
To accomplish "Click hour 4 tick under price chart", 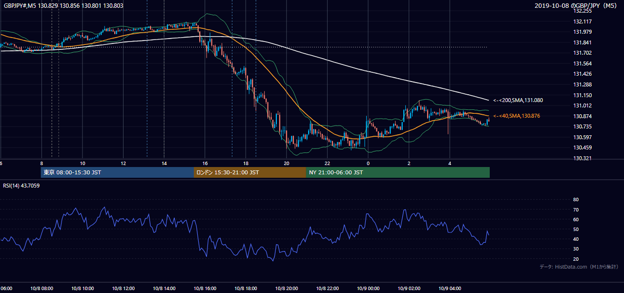I will coord(450,163).
